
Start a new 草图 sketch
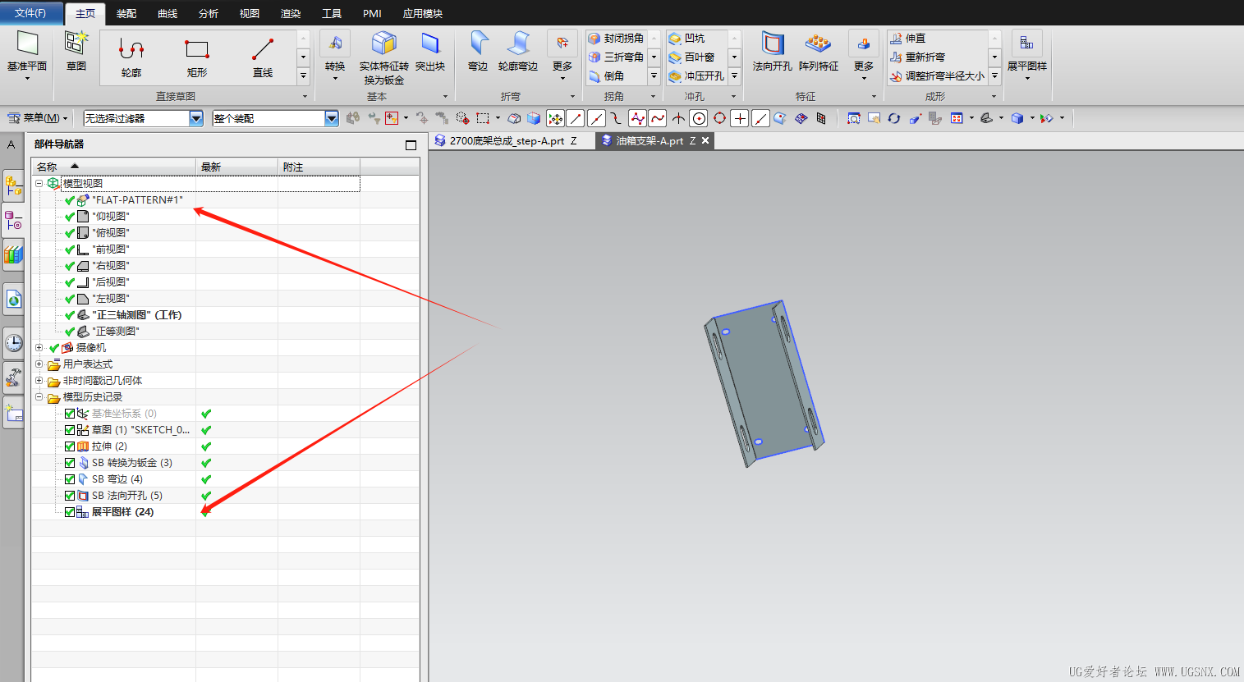76,51
